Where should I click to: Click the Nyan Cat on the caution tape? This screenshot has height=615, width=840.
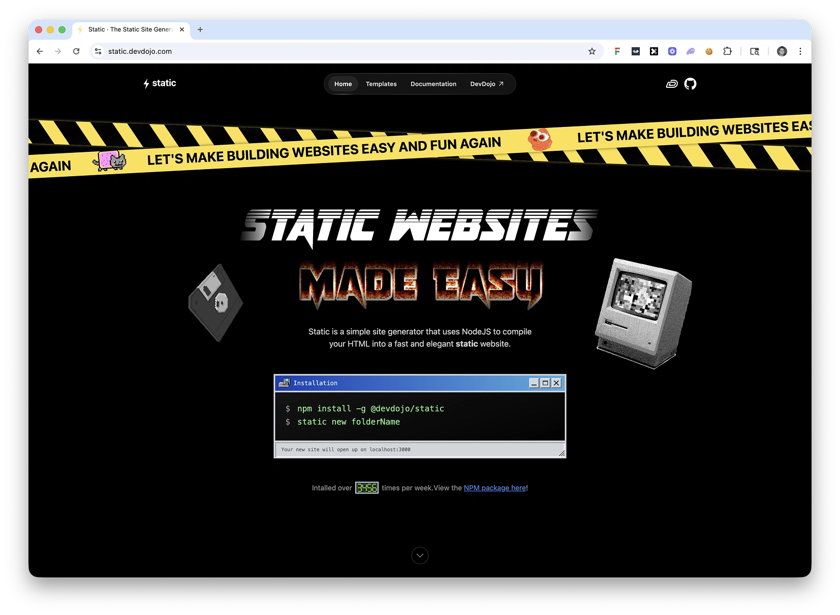tap(109, 160)
